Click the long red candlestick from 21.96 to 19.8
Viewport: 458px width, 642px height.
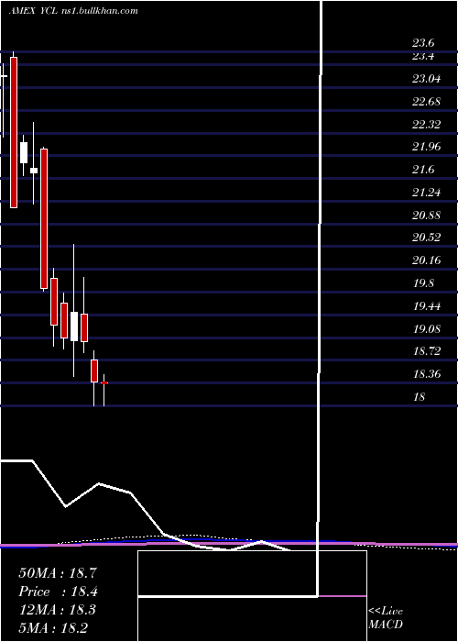coord(44,218)
